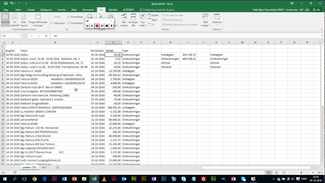Screen dimensions: 325x183
Task: Open Vis sideskift page break preview
Action: click(x=15, y=20)
